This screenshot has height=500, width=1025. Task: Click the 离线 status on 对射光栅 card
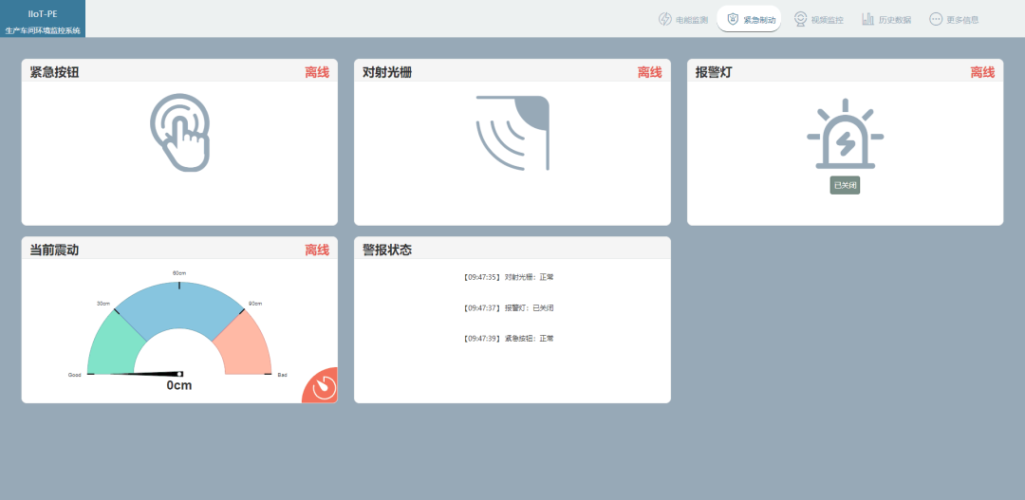pyautogui.click(x=650, y=72)
